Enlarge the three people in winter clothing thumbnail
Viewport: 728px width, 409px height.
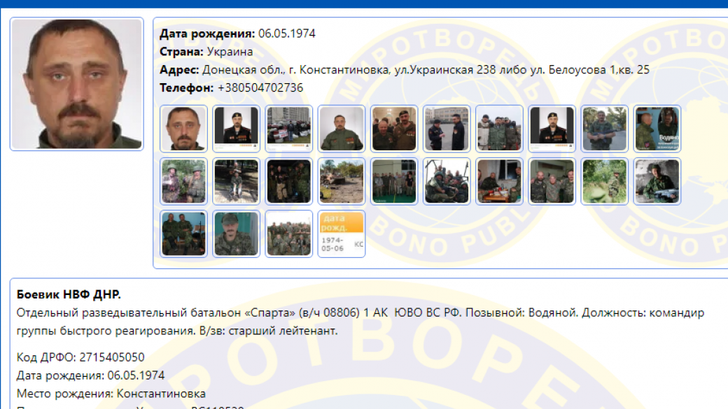coord(499,129)
